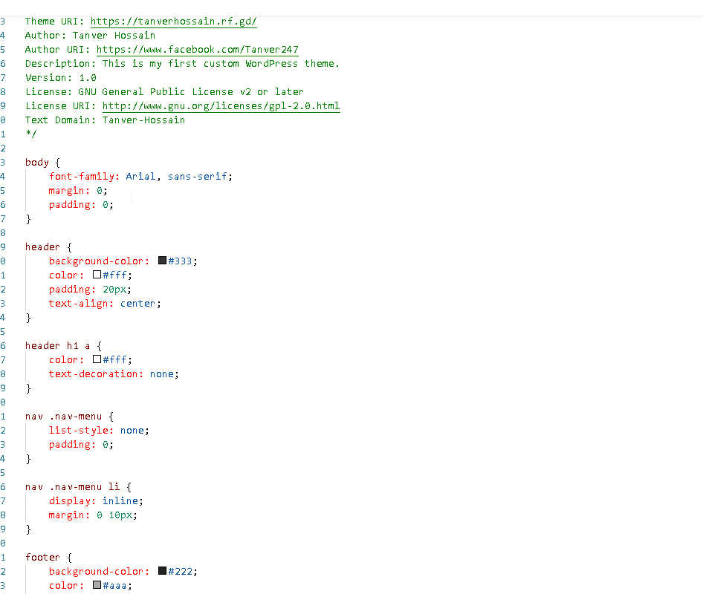Open the Author URI Facebook link
The width and height of the screenshot is (703, 594).
(197, 50)
